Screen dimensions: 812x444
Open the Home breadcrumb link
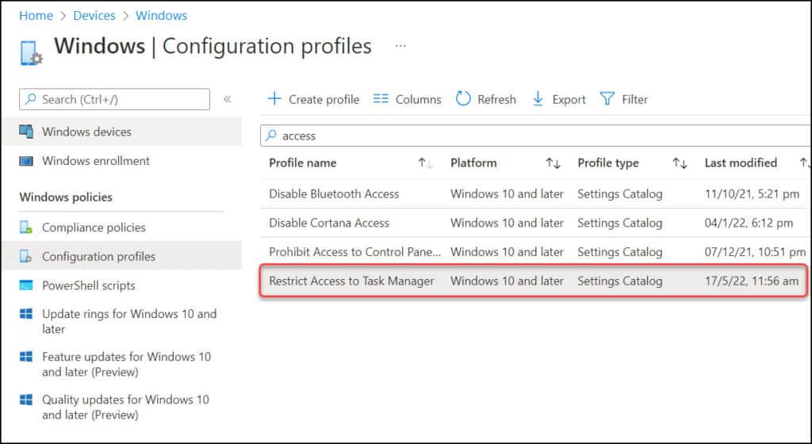(36, 16)
